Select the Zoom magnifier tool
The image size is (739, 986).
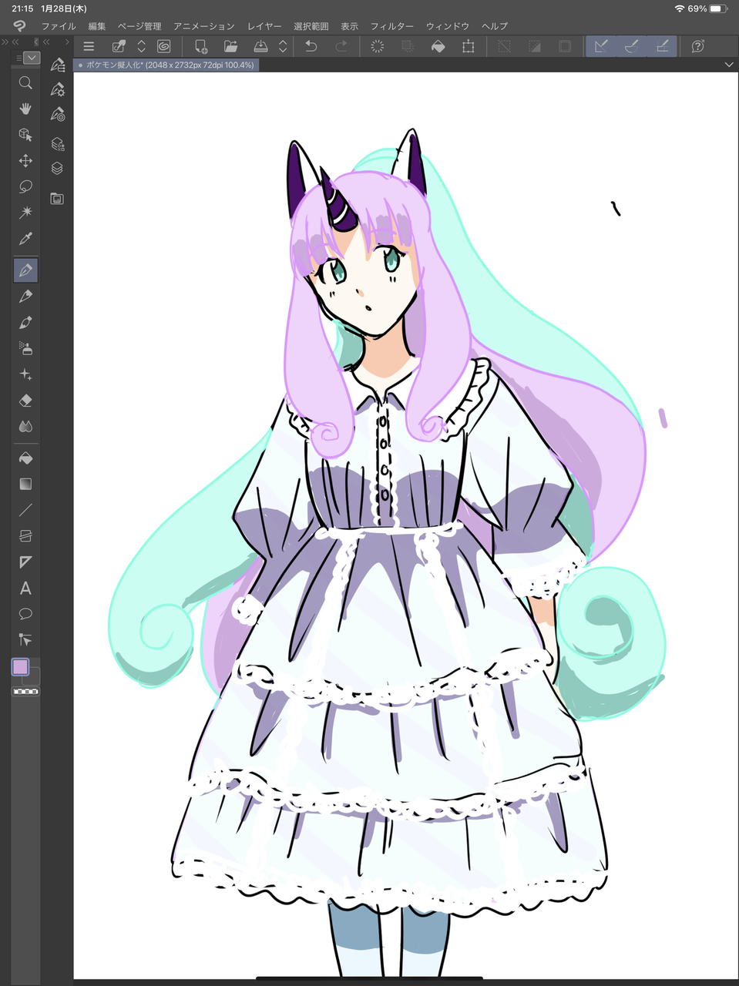click(x=25, y=82)
